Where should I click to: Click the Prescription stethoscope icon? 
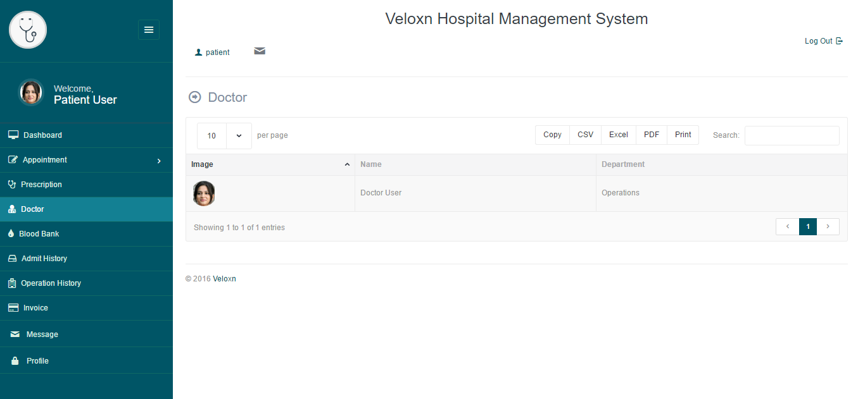[x=11, y=185]
